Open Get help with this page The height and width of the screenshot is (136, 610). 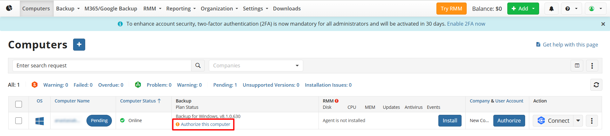click(570, 45)
